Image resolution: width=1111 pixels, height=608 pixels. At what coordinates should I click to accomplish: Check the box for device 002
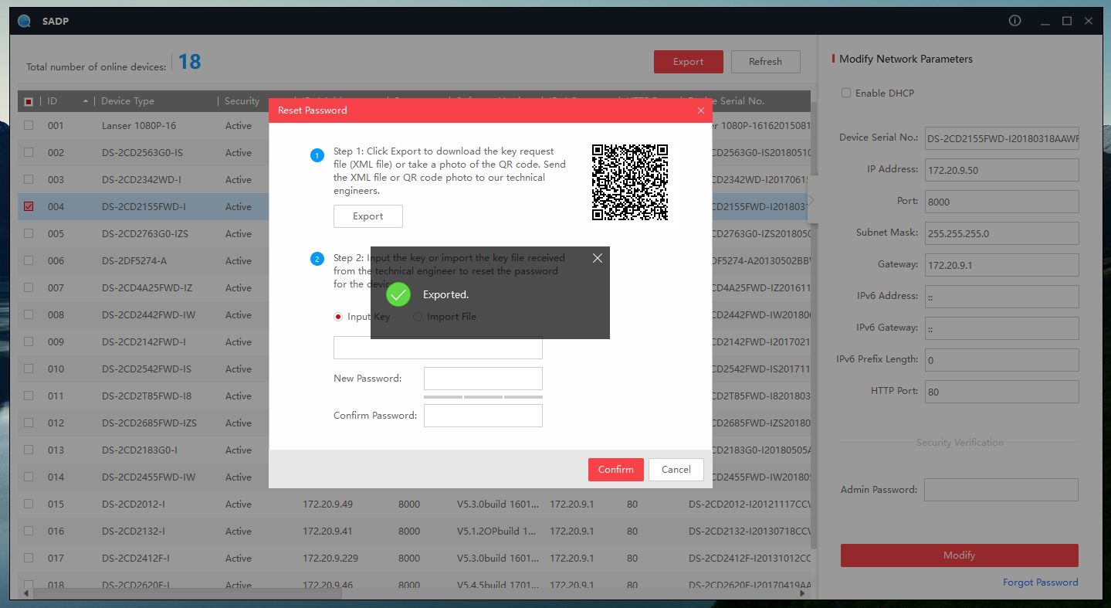[29, 152]
